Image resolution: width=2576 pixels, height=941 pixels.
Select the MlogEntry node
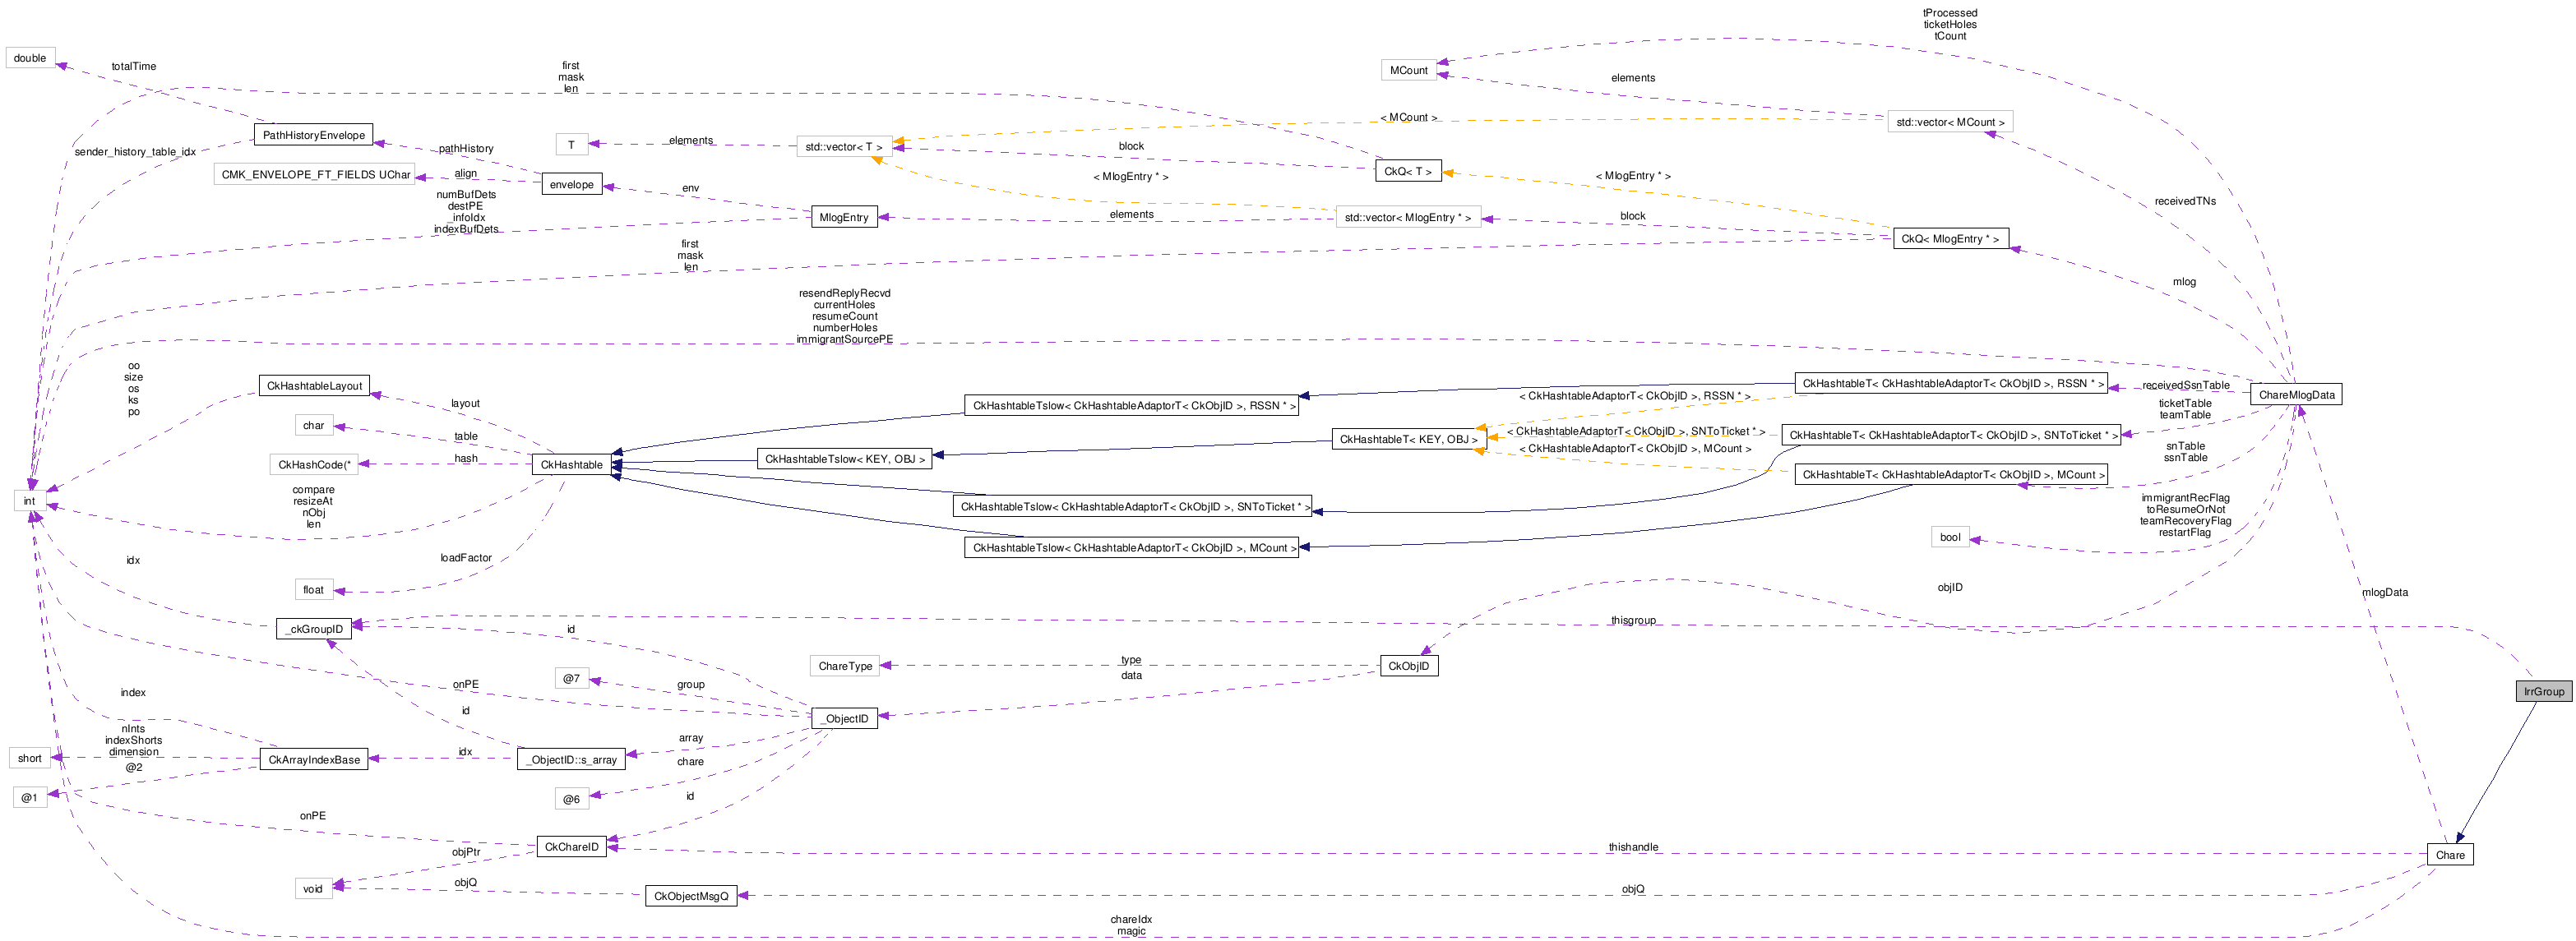(x=843, y=217)
